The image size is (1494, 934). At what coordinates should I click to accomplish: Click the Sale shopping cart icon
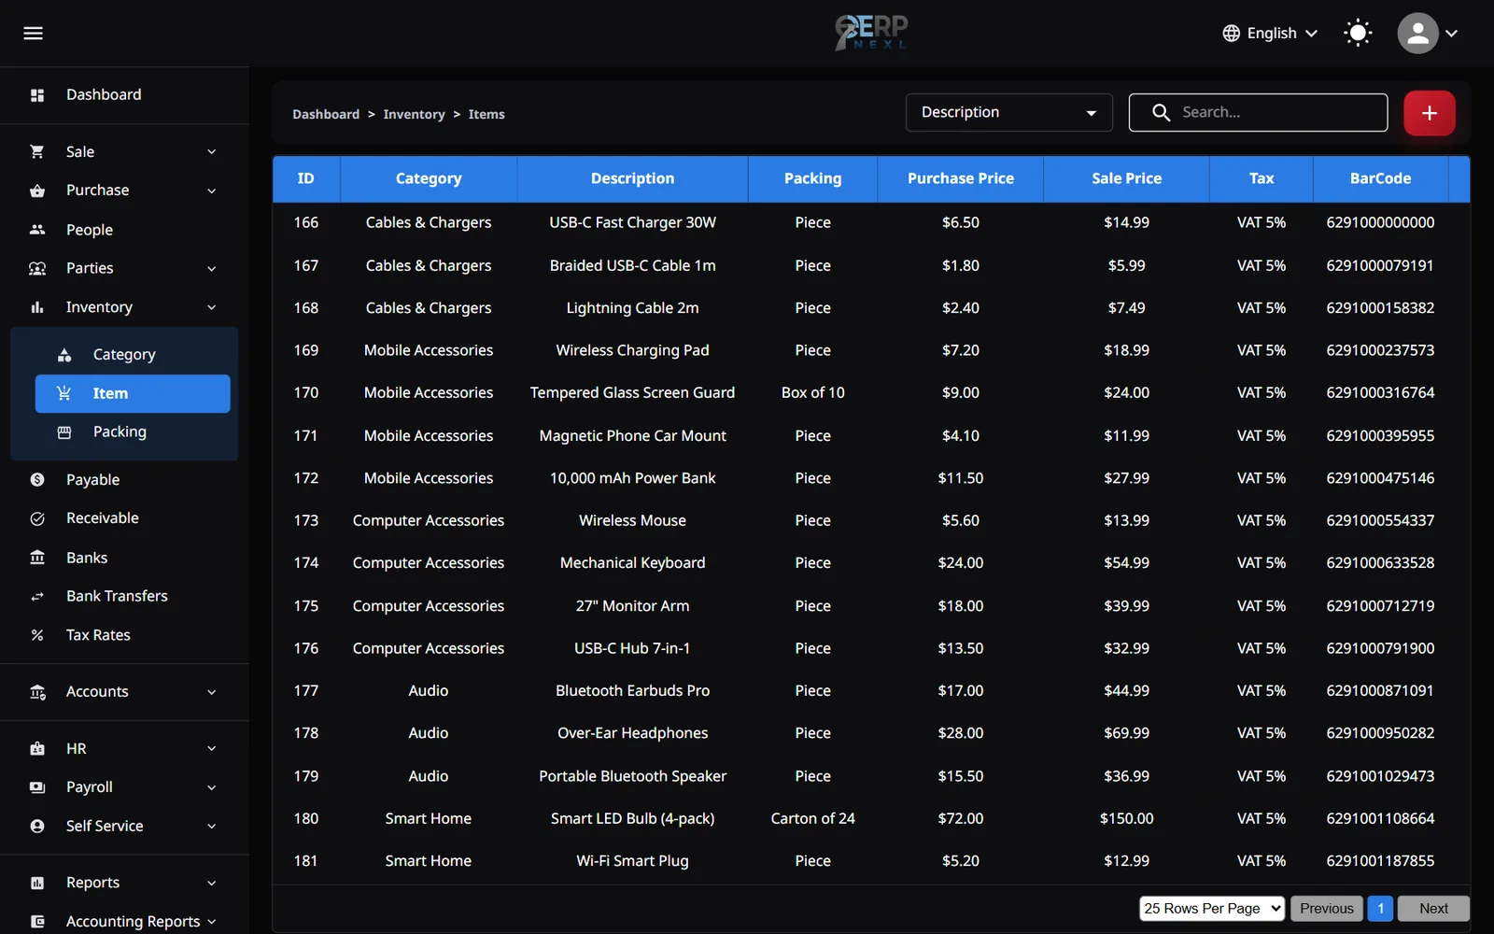click(37, 151)
